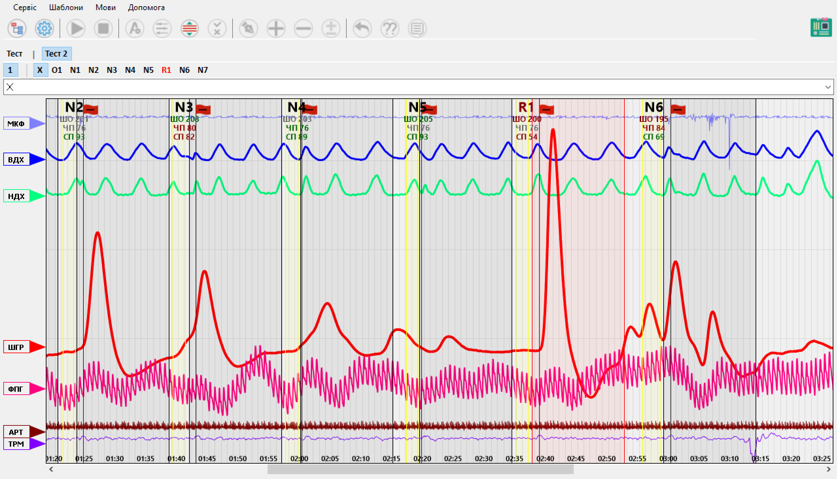Open the structure tree icon

[x=17, y=29]
